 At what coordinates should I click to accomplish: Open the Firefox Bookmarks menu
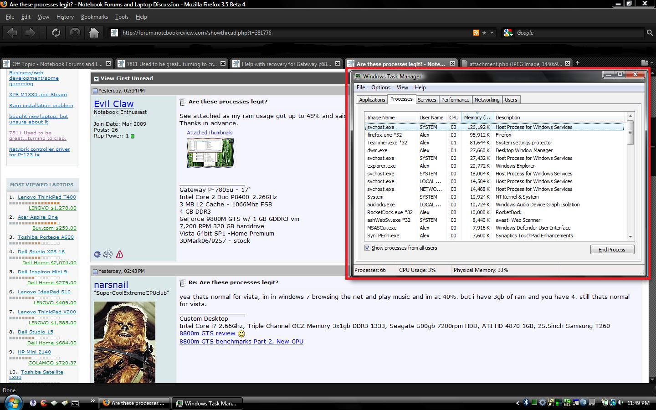pyautogui.click(x=94, y=17)
